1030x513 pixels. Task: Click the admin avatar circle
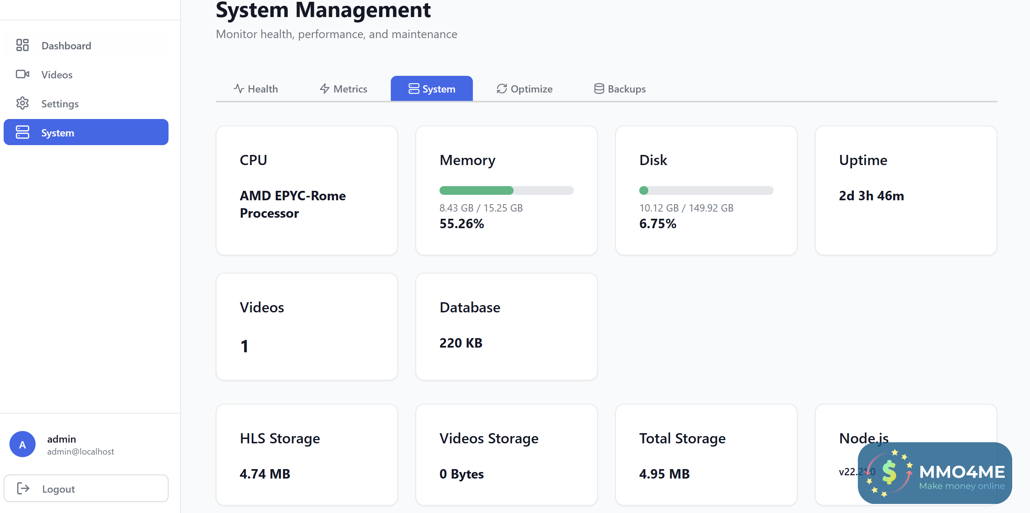click(23, 444)
